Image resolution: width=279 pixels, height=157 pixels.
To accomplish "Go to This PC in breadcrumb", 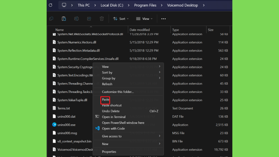I will point(84,5).
